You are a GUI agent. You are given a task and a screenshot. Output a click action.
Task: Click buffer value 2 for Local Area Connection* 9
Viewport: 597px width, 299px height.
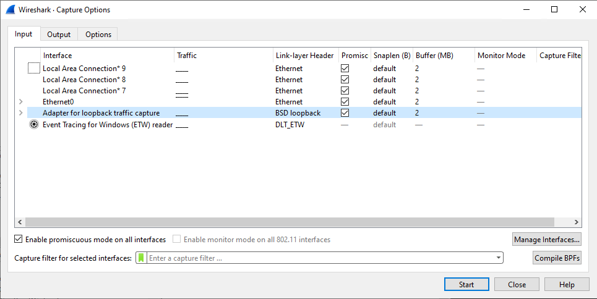coord(417,69)
